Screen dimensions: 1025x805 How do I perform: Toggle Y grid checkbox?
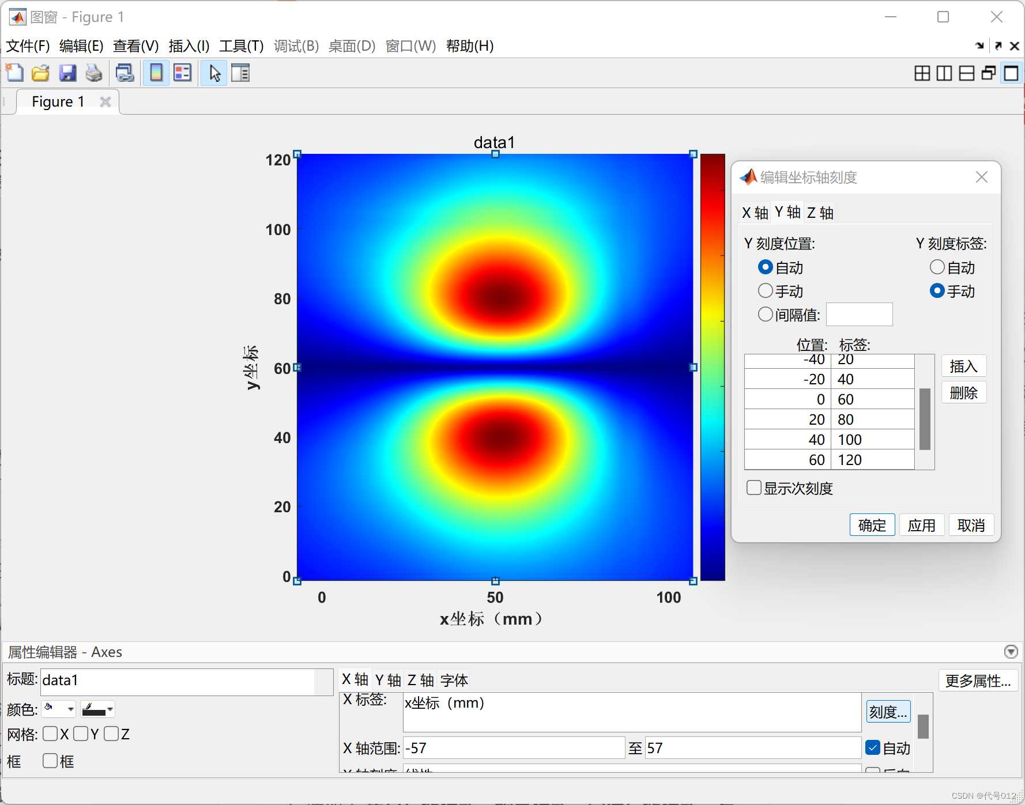click(81, 734)
